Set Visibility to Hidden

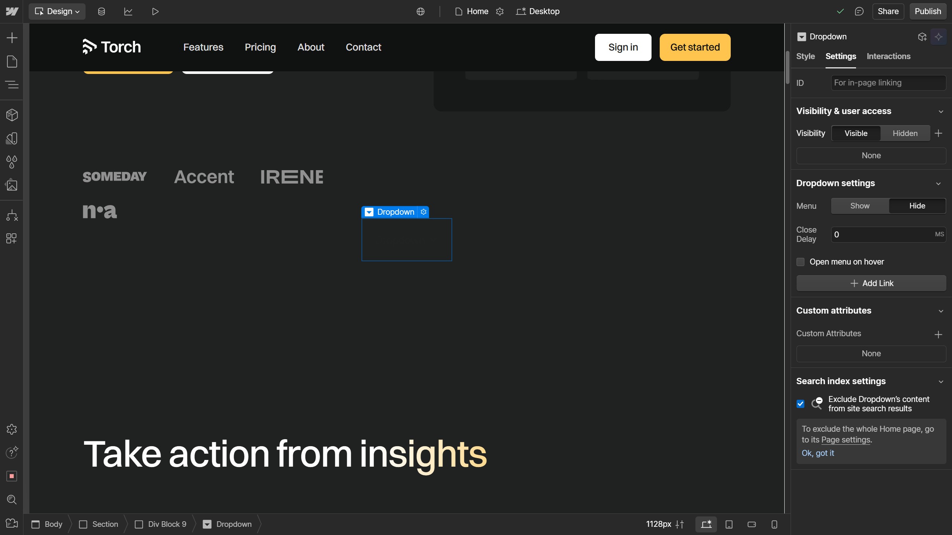pyautogui.click(x=905, y=133)
